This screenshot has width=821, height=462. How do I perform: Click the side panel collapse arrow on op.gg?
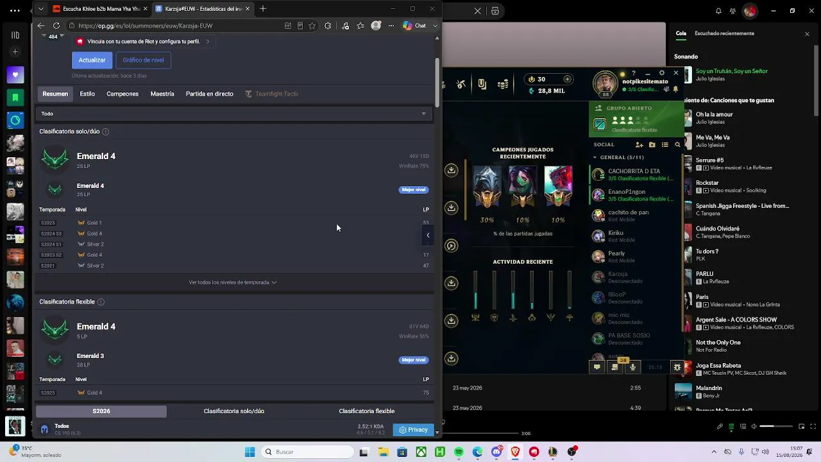tap(428, 235)
